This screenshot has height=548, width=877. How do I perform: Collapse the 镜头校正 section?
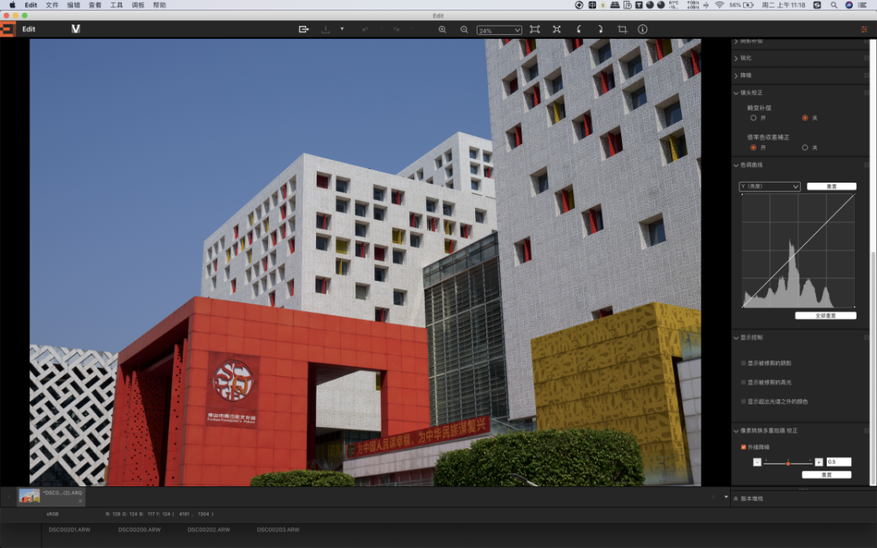(736, 93)
